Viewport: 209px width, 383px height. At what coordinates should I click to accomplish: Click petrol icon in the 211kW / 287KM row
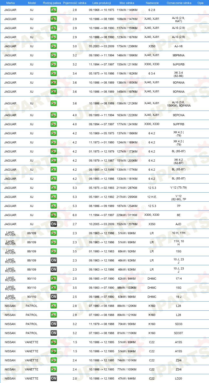(x=54, y=188)
